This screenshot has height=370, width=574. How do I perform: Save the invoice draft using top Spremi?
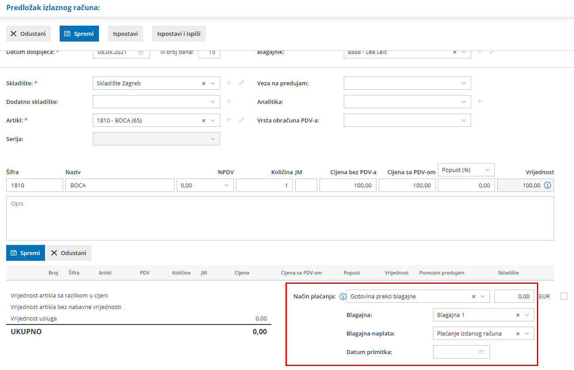point(79,34)
